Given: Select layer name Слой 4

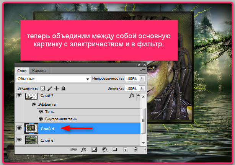Looking at the screenshot, I should pos(47,129).
